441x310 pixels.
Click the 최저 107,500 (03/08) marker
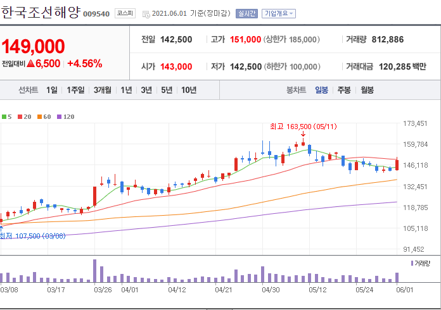click(x=32, y=236)
